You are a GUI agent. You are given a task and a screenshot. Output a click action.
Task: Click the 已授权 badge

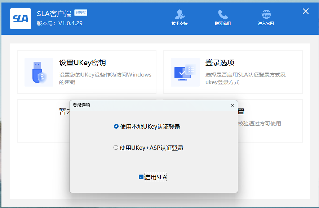[x=81, y=13]
